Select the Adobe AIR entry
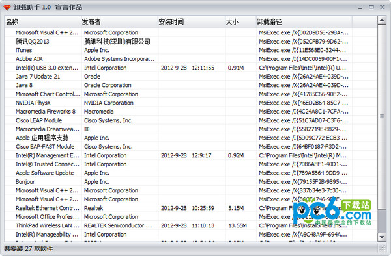391x256 pixels. pos(190,59)
